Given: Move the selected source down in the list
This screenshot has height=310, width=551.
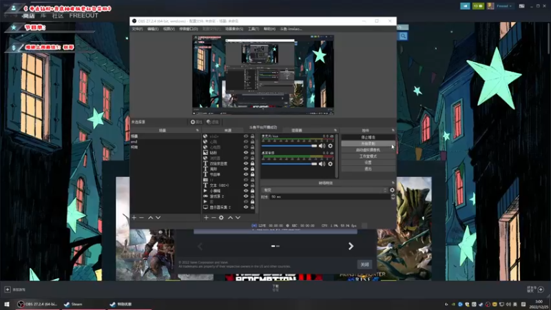Looking at the screenshot, I should 238,218.
